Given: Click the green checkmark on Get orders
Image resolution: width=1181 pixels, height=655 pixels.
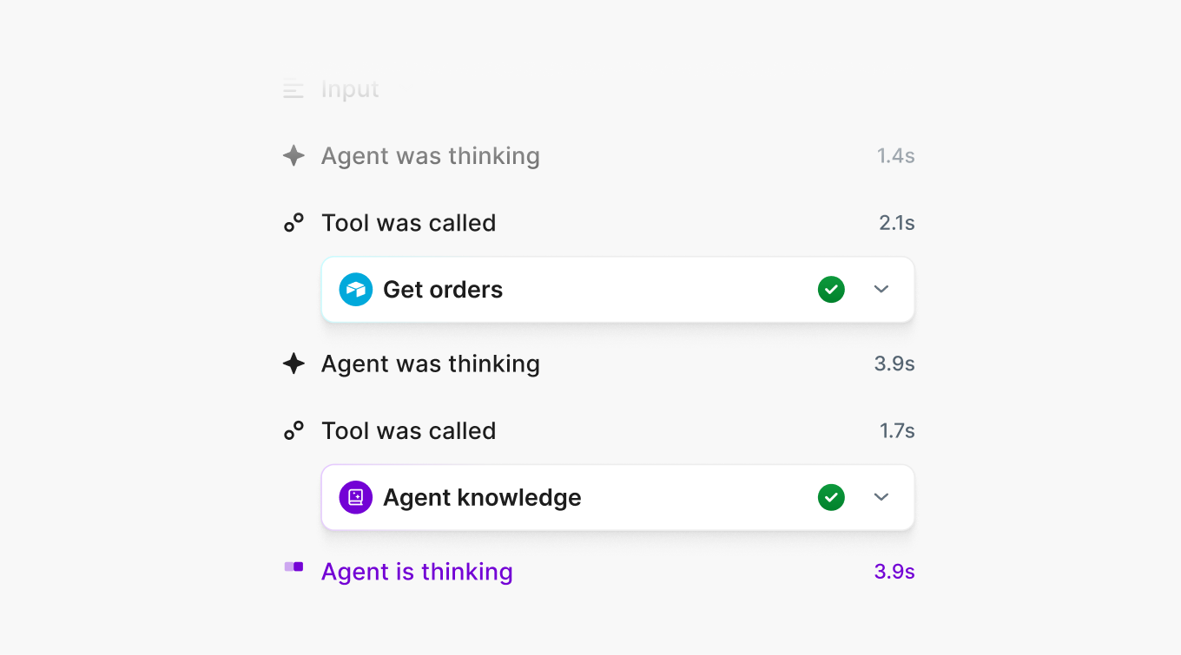Looking at the screenshot, I should (831, 289).
